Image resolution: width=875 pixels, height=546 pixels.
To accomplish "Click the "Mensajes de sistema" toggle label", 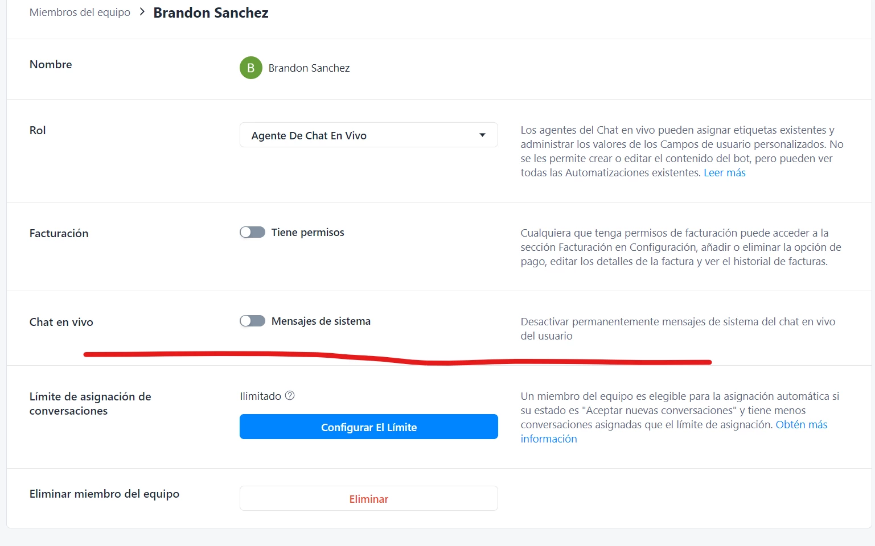I will (321, 321).
